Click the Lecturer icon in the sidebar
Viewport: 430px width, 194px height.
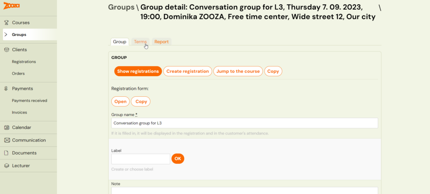pyautogui.click(x=6, y=166)
